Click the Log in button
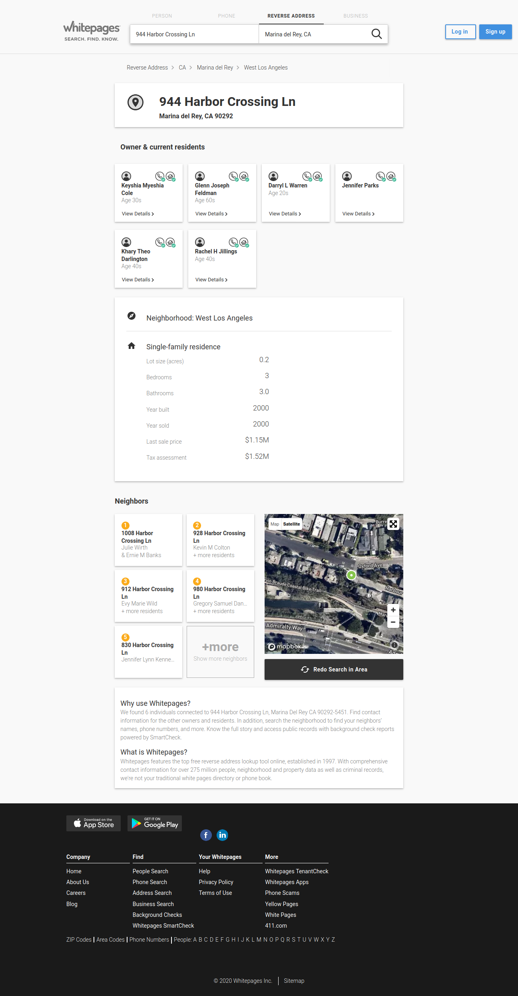Screen dimensions: 518x996 coord(460,32)
